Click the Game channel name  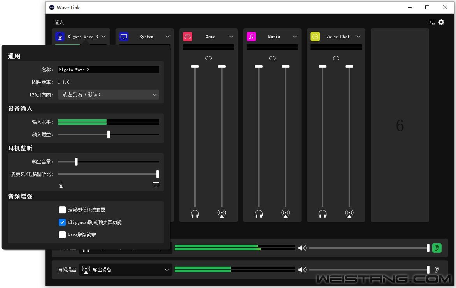tap(210, 37)
